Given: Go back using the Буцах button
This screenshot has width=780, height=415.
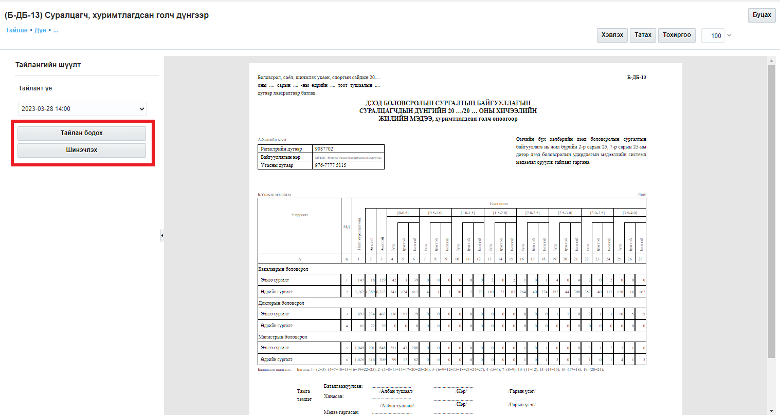Looking at the screenshot, I should [761, 15].
